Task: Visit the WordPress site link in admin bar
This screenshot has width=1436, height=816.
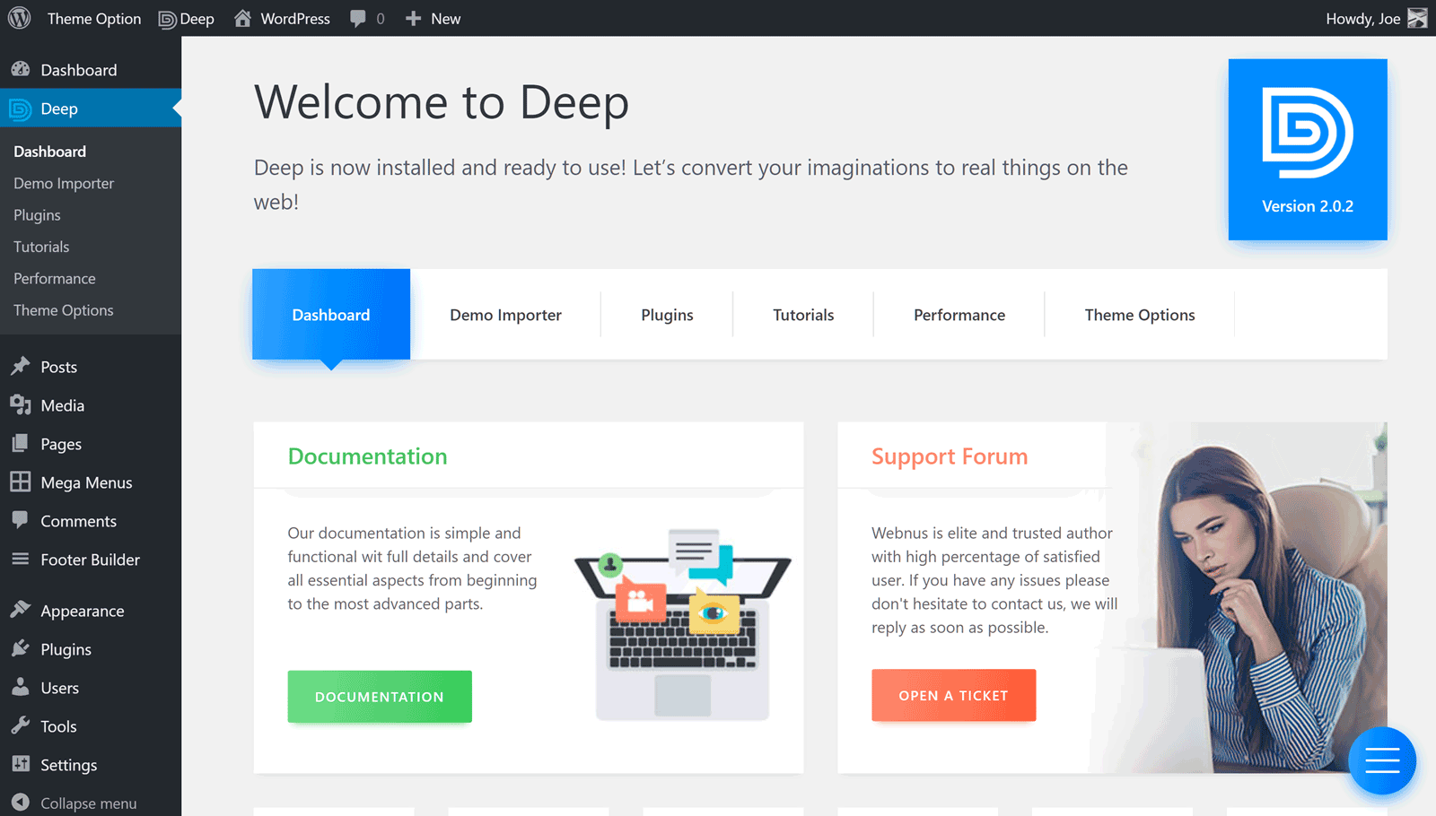Action: pyautogui.click(x=282, y=19)
